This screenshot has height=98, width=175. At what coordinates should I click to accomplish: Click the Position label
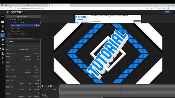(10, 80)
